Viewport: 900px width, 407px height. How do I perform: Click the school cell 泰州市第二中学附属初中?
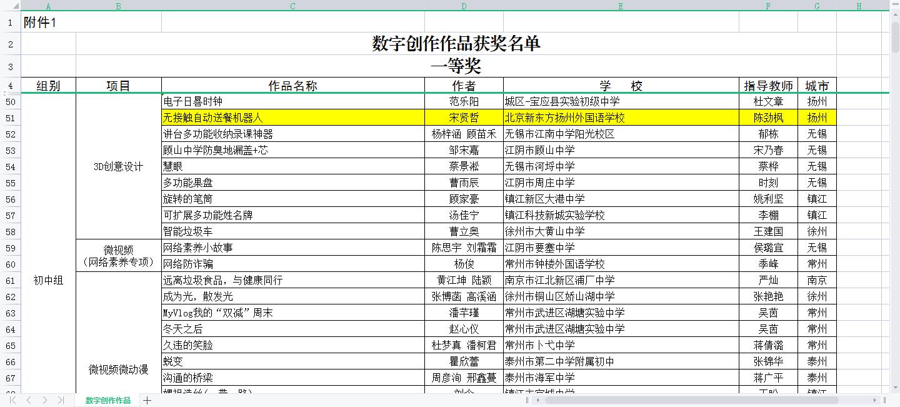621,361
